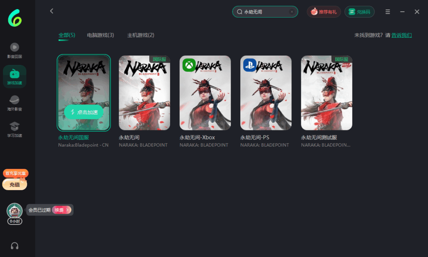Screen dimensions: 428x257
Task: Click the 兑换码 button
Action: [x=359, y=12]
